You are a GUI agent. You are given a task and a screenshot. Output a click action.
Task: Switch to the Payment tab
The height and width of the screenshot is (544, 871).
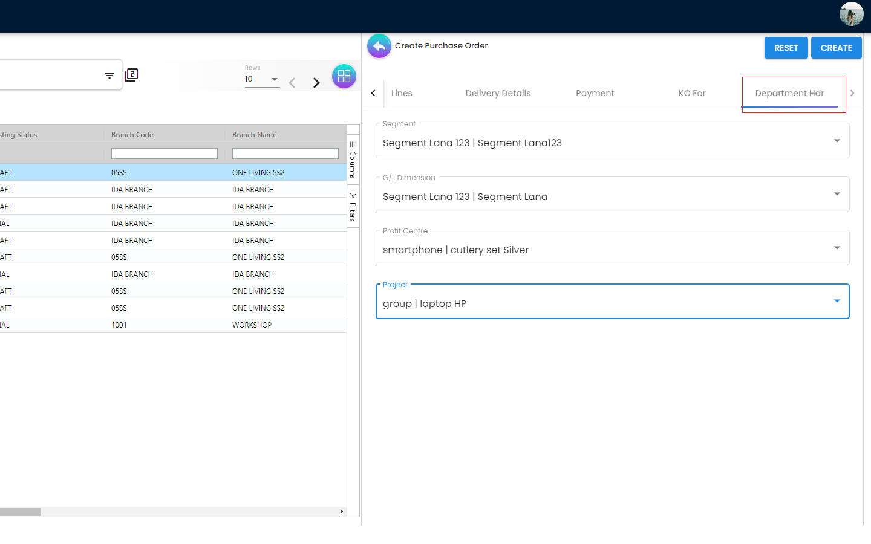point(595,93)
